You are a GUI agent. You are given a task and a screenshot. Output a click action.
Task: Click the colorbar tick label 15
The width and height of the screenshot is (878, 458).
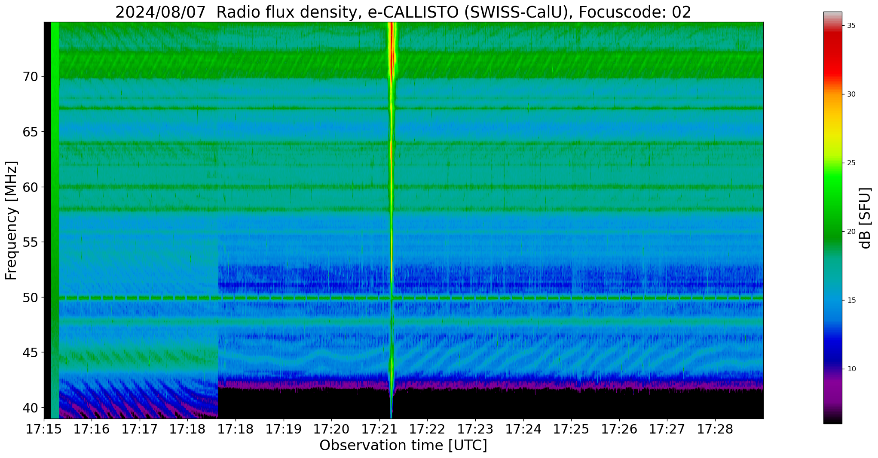point(851,300)
